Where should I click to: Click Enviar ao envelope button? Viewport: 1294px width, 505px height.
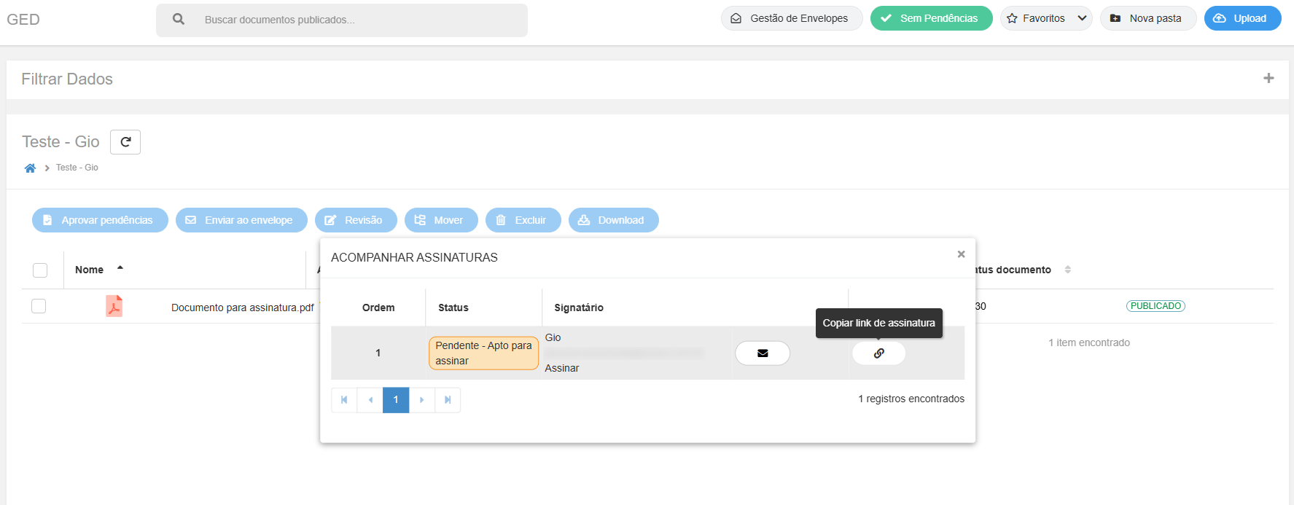(241, 220)
